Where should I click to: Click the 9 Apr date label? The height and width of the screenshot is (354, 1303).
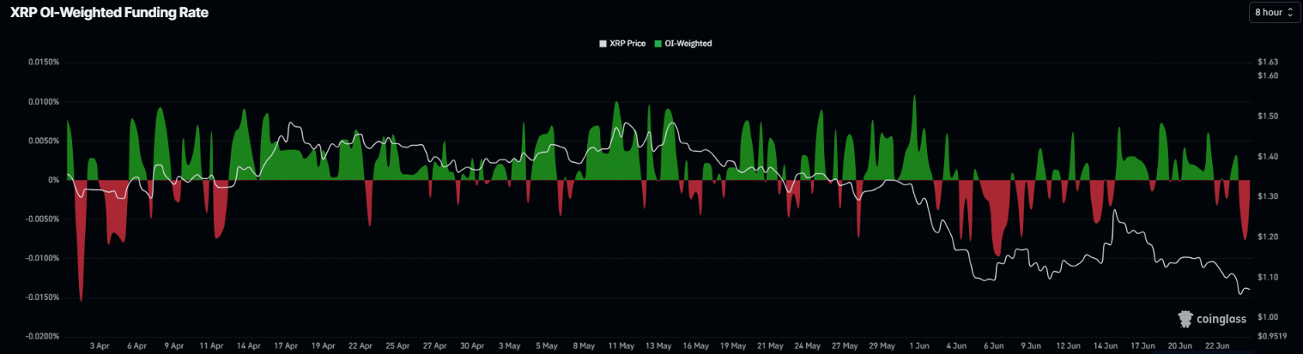(173, 345)
